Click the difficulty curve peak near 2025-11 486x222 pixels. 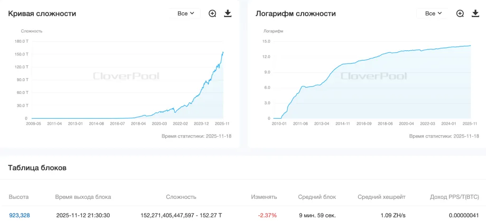tap(223, 52)
